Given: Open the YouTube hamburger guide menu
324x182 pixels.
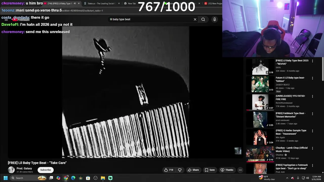Looking at the screenshot, I should click(6, 19).
